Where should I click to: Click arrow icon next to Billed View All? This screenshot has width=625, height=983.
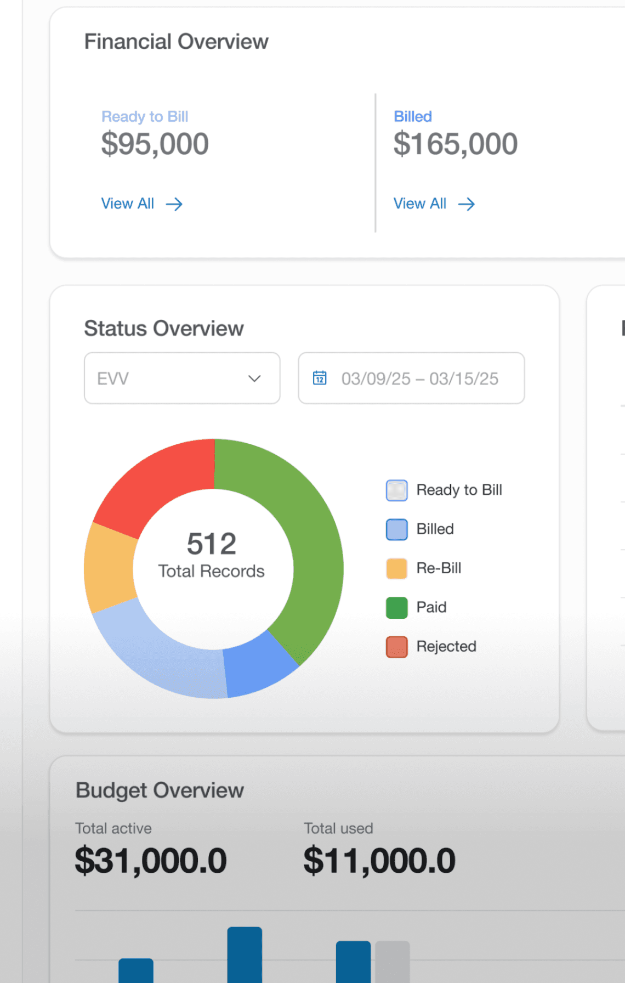point(467,205)
